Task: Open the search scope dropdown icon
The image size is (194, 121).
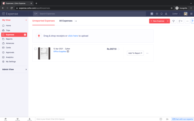Action: click(36, 14)
